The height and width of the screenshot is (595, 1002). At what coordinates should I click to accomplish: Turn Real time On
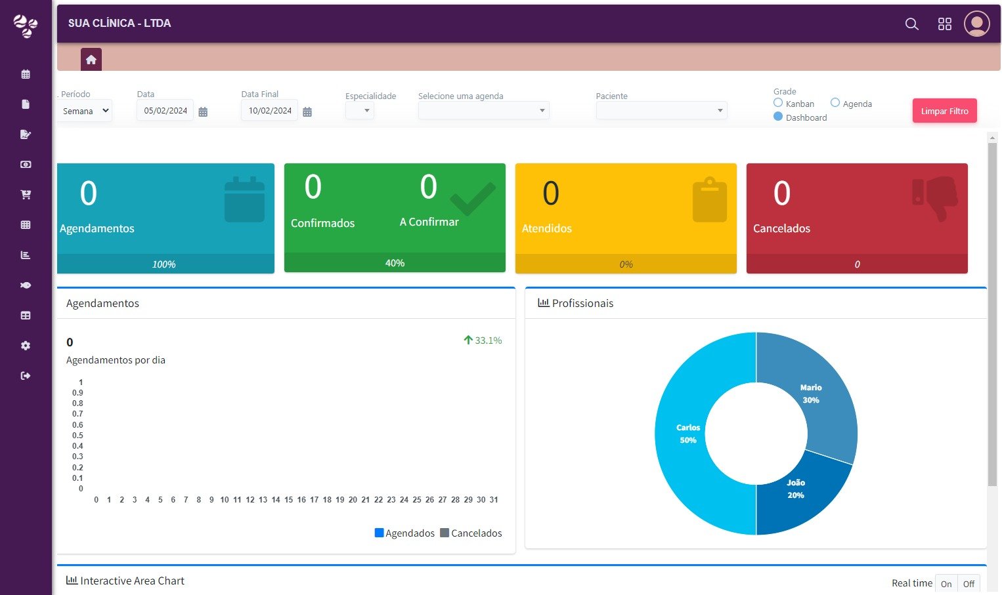point(946,584)
